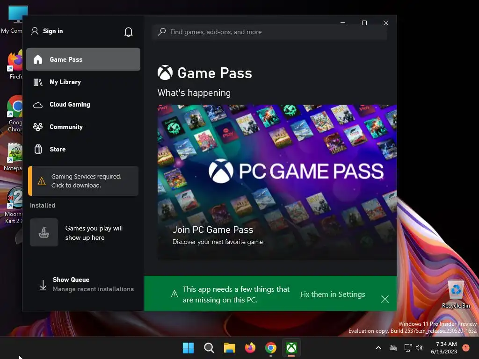Click the Cloud Gaming cloud icon

point(38,105)
